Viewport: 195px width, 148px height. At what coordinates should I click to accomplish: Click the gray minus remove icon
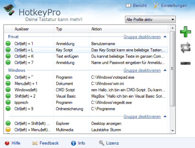tap(185, 63)
